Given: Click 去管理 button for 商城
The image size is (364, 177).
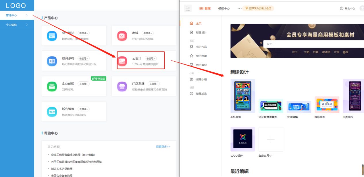Looking at the screenshot, I should 148,33.
